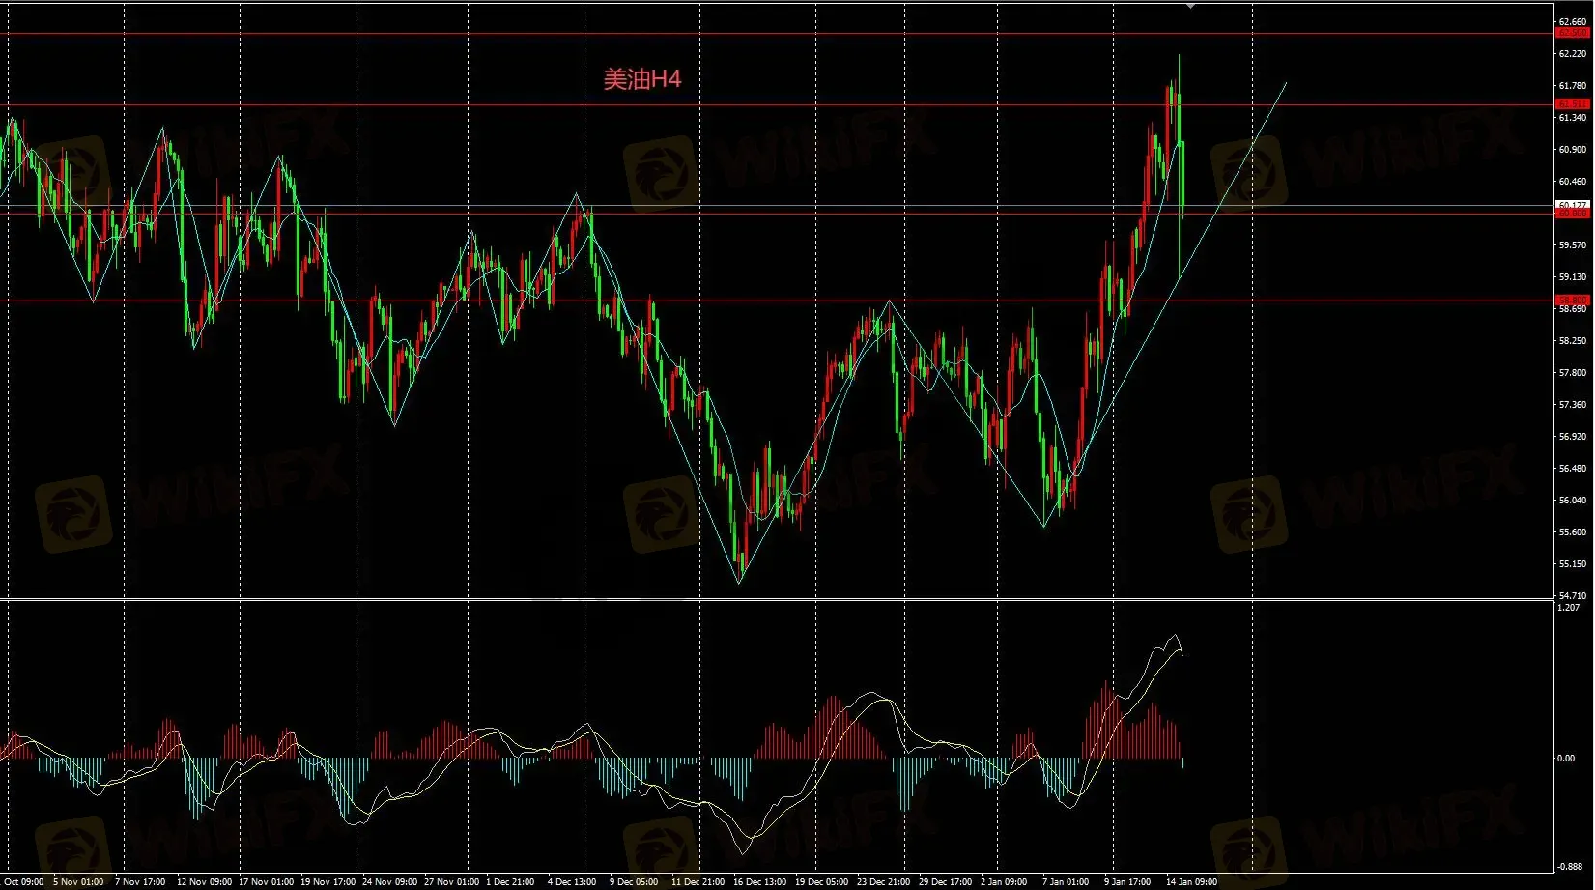
Task: Click the 59.570 price scale value
Action: 1573,245
